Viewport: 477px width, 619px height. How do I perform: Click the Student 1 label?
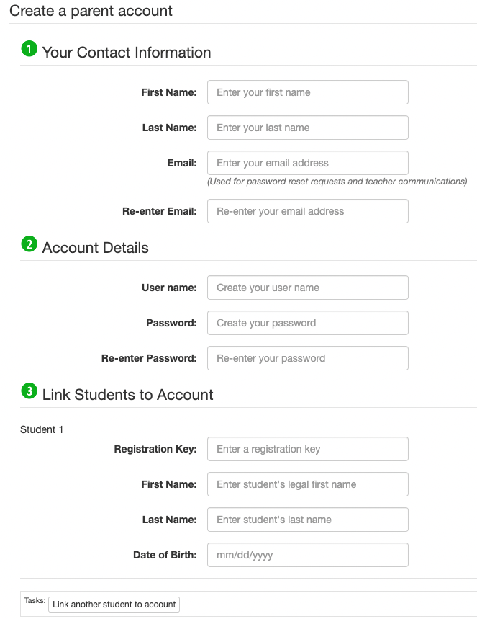point(42,429)
